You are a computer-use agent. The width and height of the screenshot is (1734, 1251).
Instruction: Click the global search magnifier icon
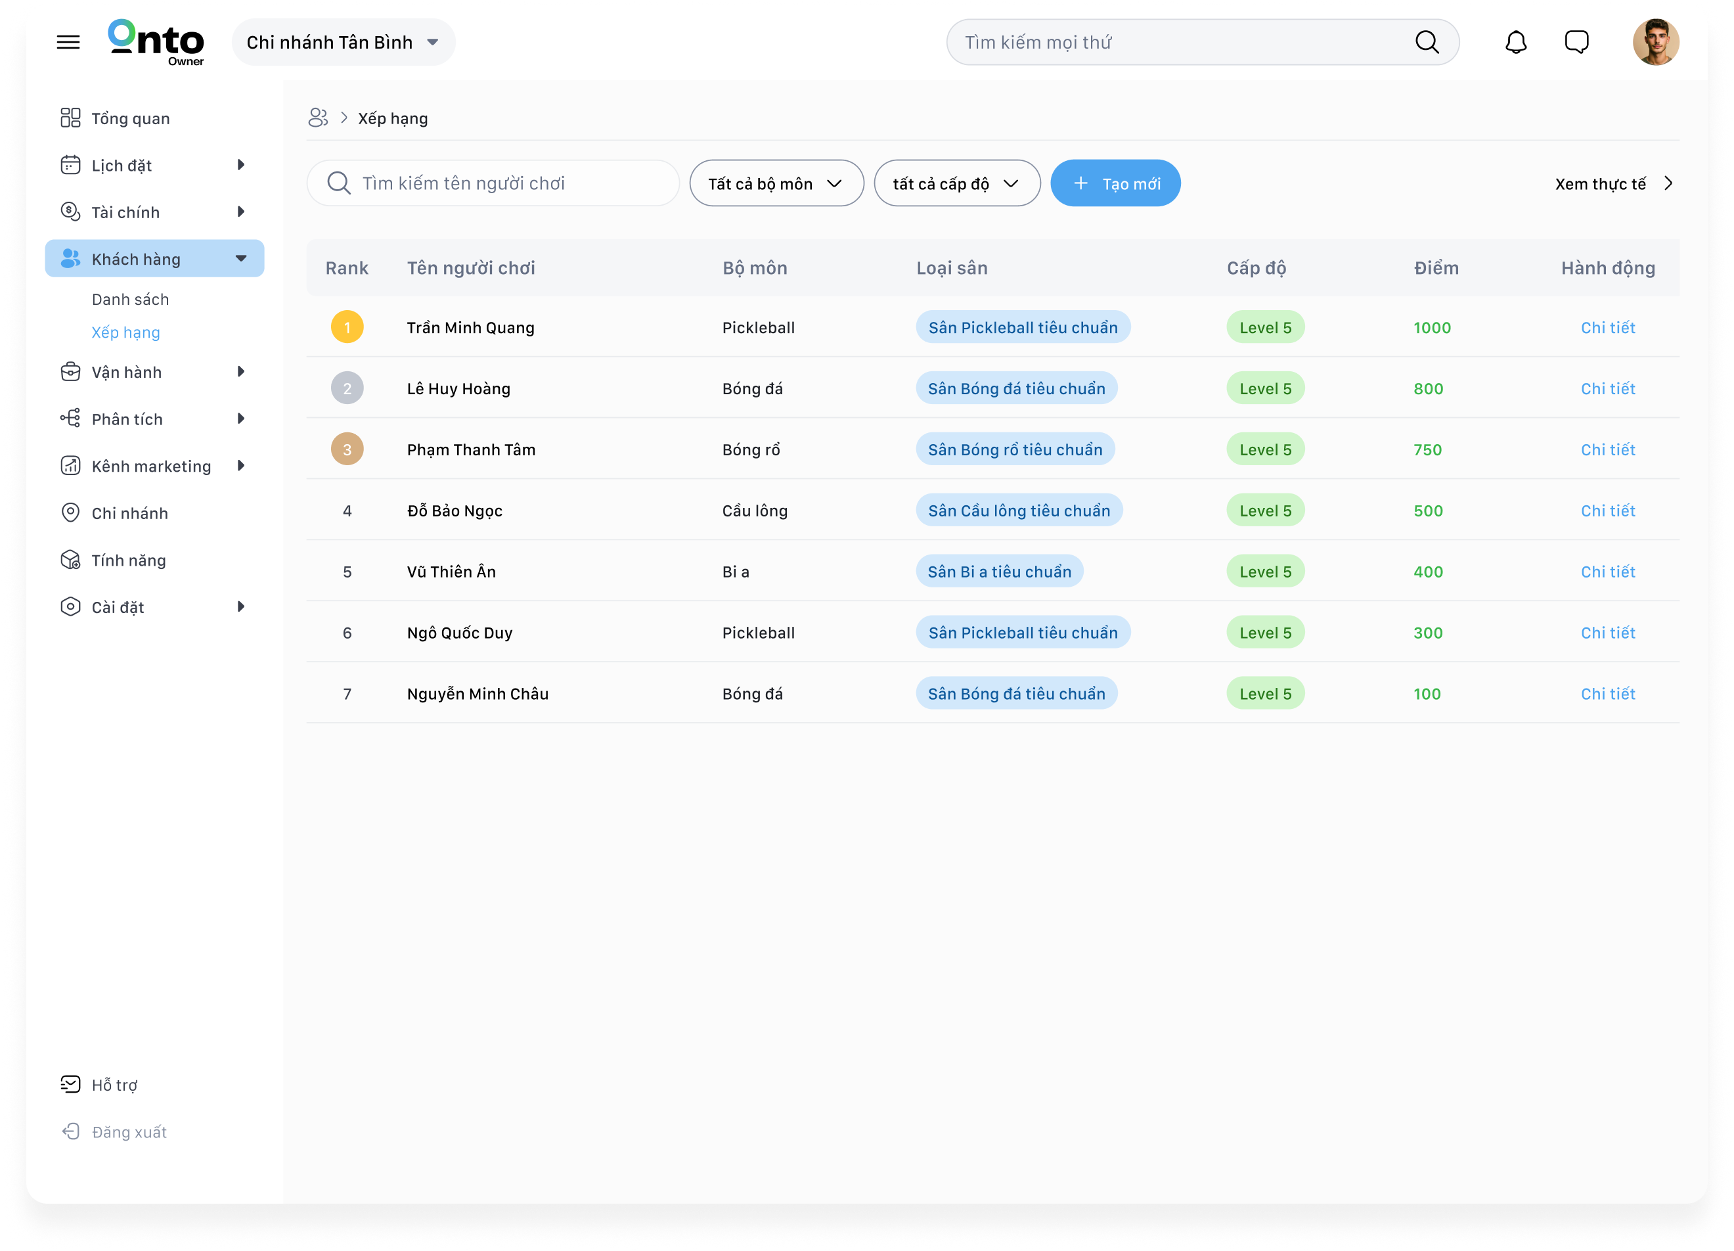click(1427, 42)
